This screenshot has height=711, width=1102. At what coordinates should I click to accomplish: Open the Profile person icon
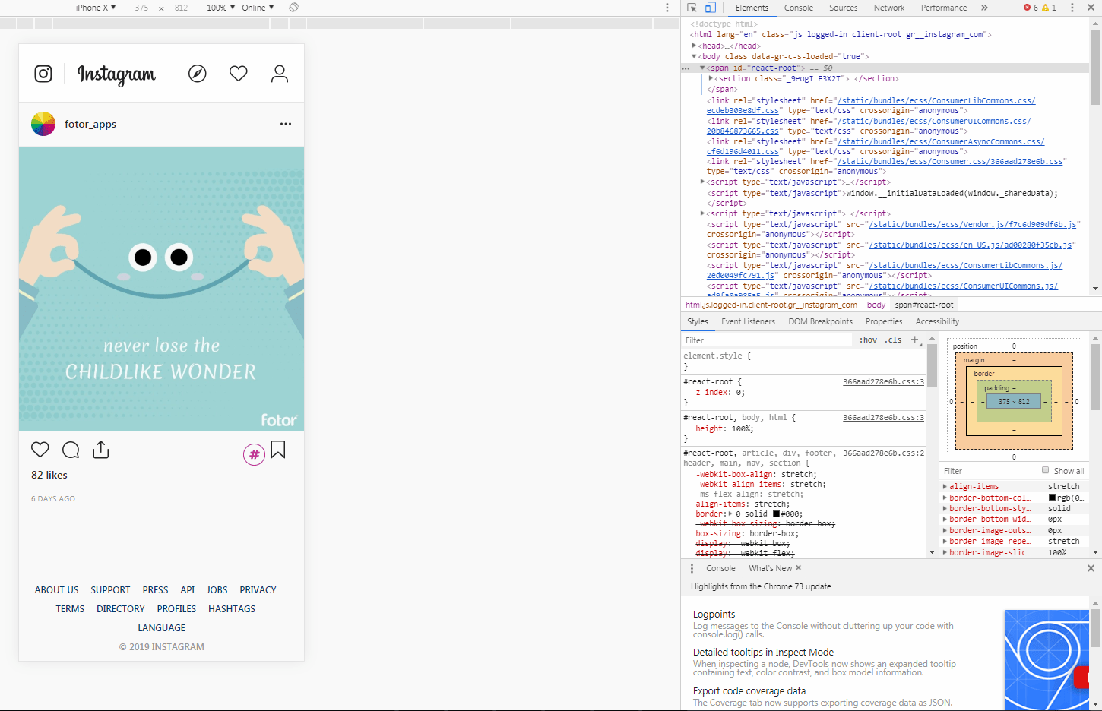pos(280,74)
